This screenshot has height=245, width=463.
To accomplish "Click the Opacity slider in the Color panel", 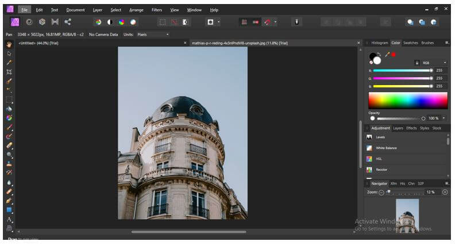I will (x=401, y=118).
